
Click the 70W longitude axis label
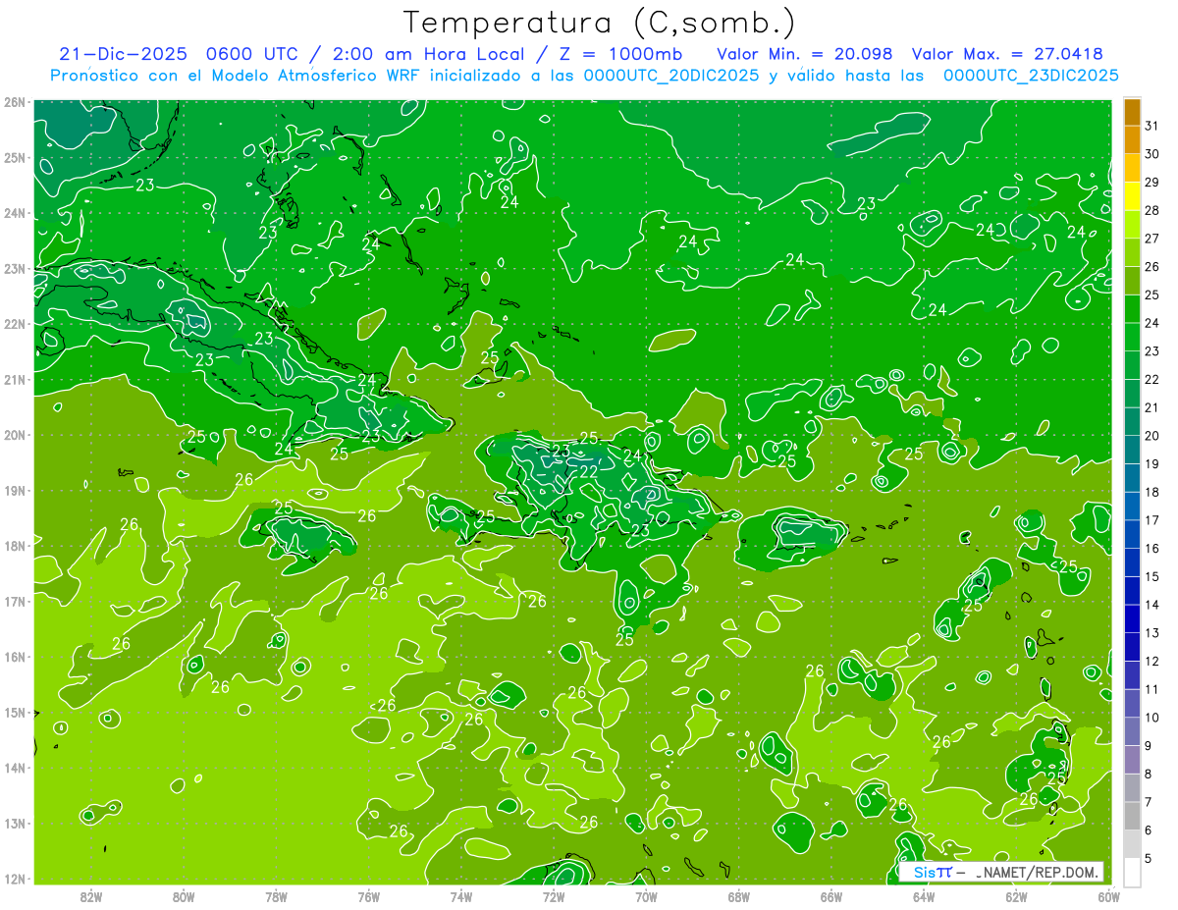(x=646, y=896)
